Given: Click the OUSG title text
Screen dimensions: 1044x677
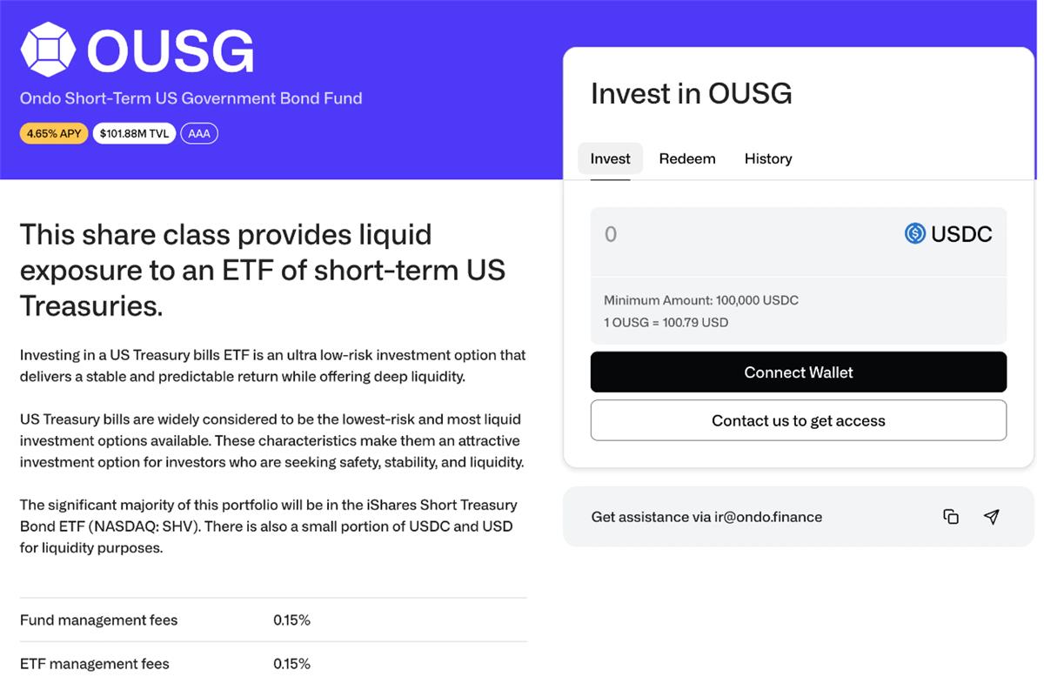Looking at the screenshot, I should [171, 52].
